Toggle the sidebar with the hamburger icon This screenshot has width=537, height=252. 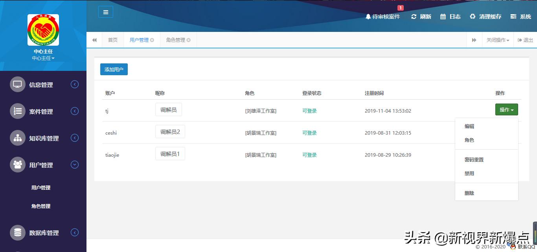point(105,12)
